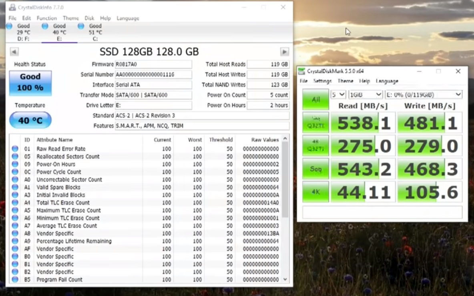
Task: Expand the E: 0% drive selector dropdown
Action: (423, 94)
